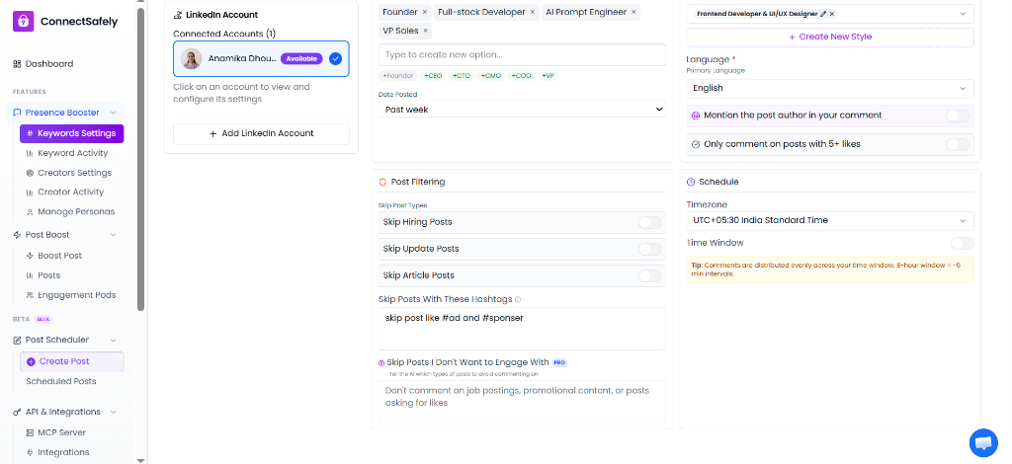Collapse the Post Scheduler section chevron
Image resolution: width=1012 pixels, height=464 pixels.
[x=113, y=340]
